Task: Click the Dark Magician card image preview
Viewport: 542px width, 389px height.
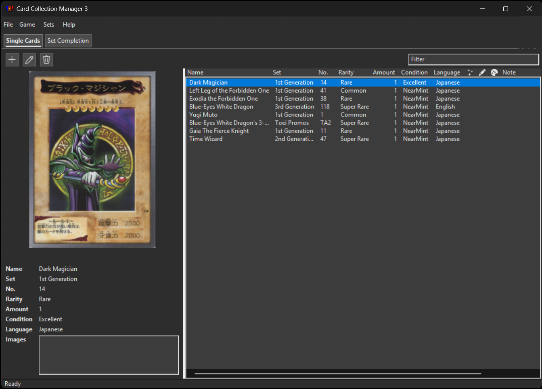Action: [x=92, y=160]
